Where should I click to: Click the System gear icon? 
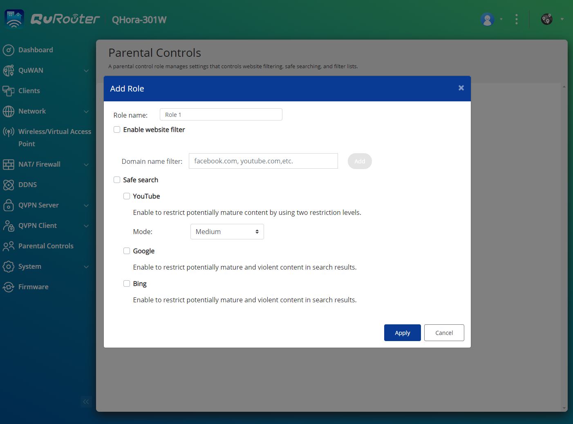(9, 266)
